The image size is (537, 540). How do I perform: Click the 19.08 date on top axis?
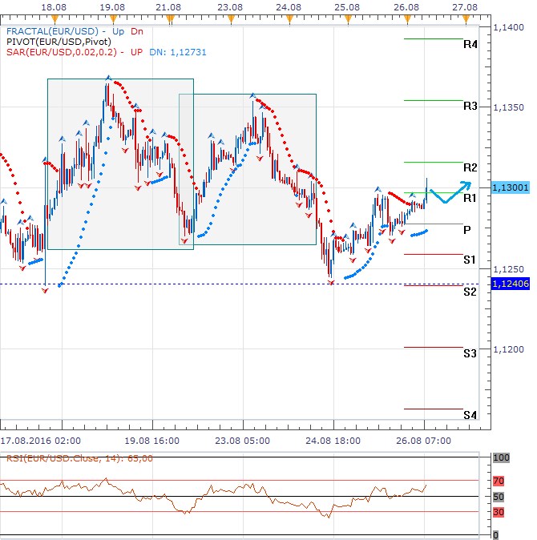point(112,6)
